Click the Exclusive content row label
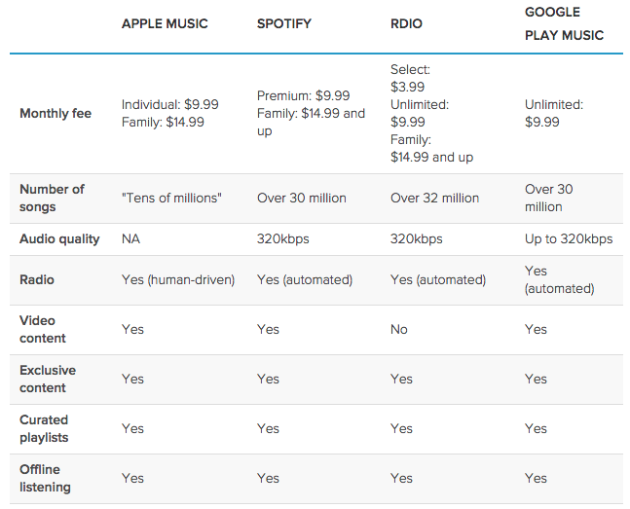Screen dimensions: 630x509 pyautogui.click(x=48, y=379)
